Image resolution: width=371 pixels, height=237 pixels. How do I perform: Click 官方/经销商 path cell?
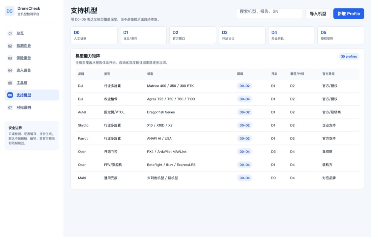[x=332, y=112]
